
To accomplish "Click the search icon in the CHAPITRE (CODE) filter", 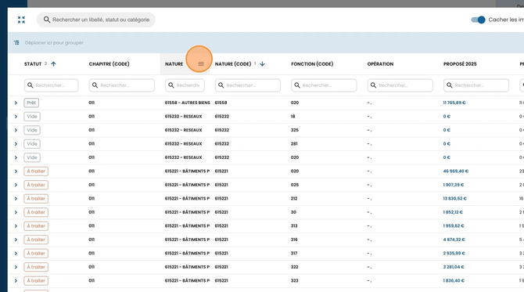I will click(95, 85).
